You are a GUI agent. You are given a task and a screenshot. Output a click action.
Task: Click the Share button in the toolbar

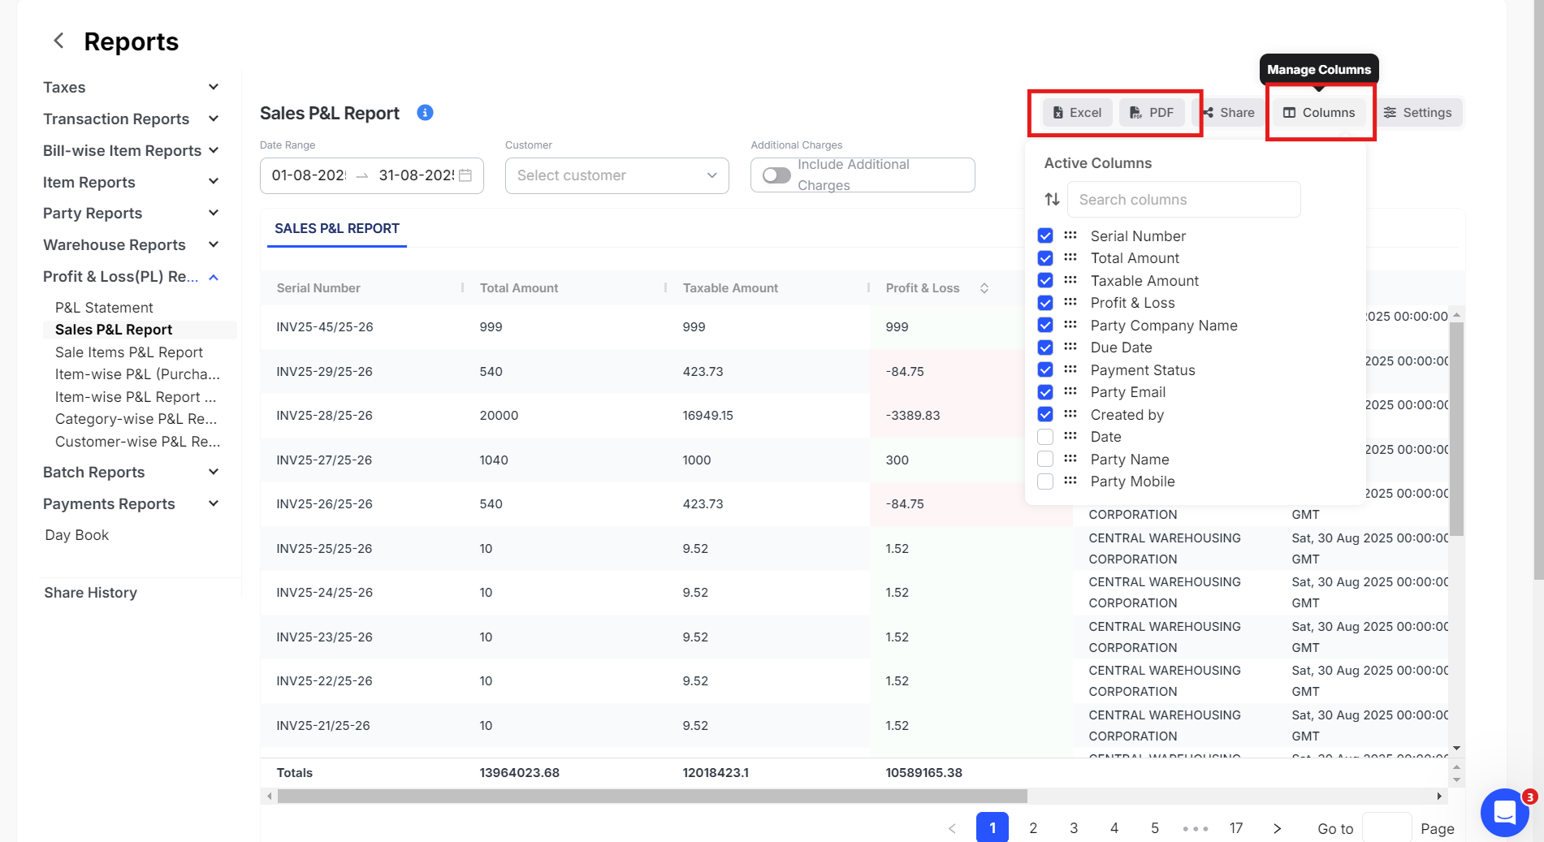(1229, 113)
